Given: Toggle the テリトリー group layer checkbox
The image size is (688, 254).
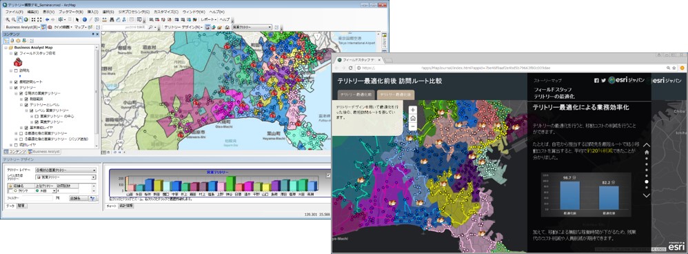Looking at the screenshot, I should pyautogui.click(x=16, y=88).
